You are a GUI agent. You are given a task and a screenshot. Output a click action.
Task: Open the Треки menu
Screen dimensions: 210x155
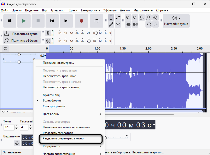click(x=73, y=10)
